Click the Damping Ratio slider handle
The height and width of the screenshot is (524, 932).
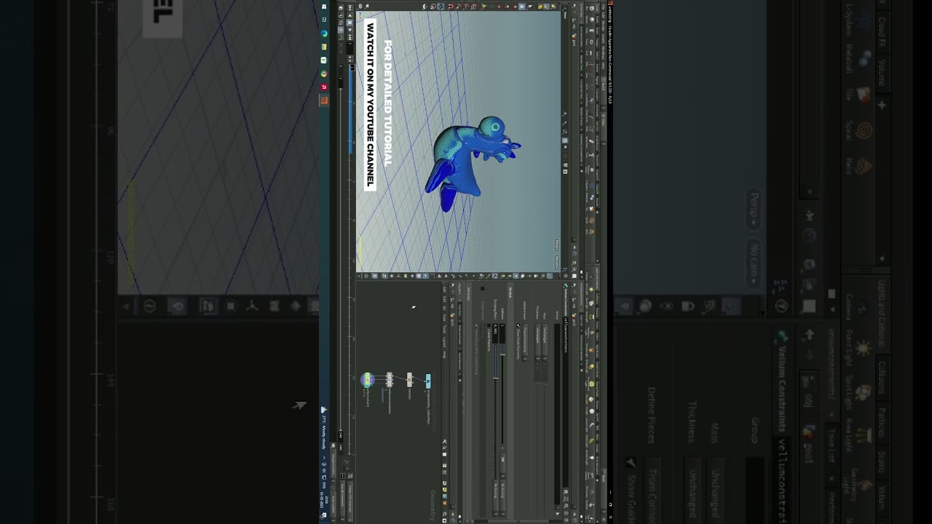click(x=495, y=378)
